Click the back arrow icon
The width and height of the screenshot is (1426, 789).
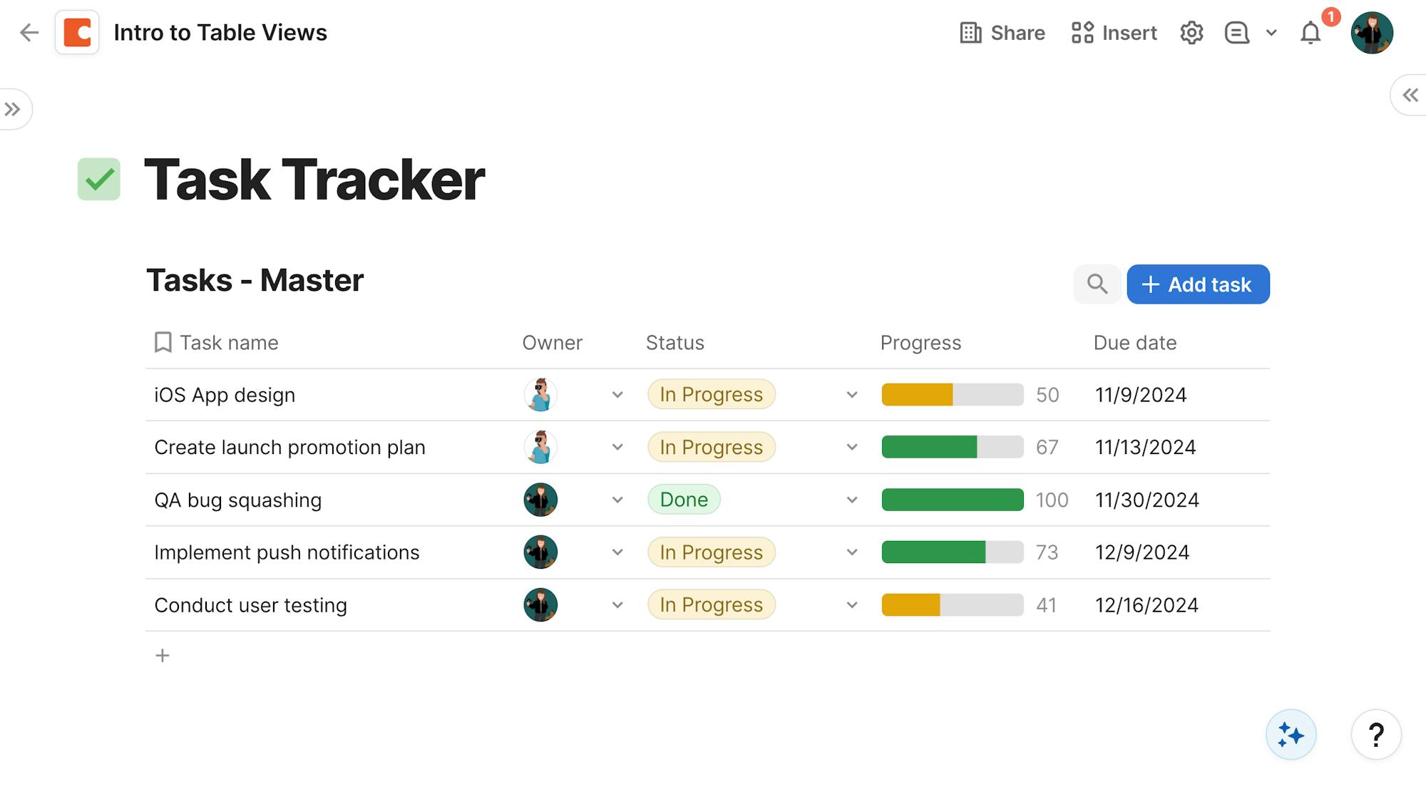point(29,32)
